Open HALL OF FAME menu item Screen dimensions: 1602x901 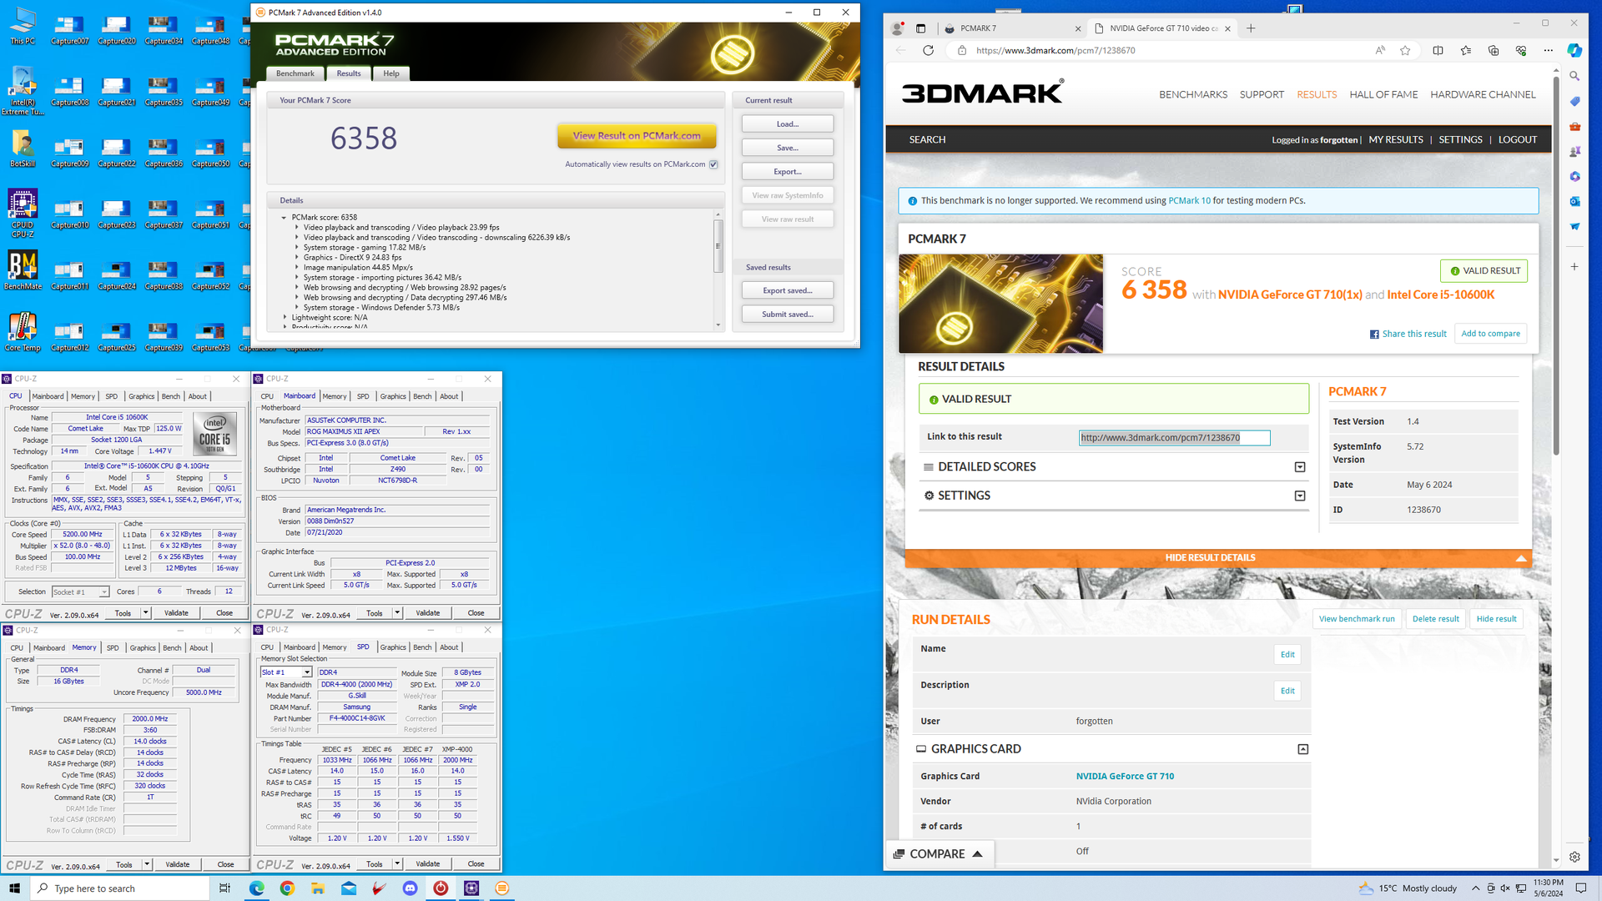(1383, 94)
